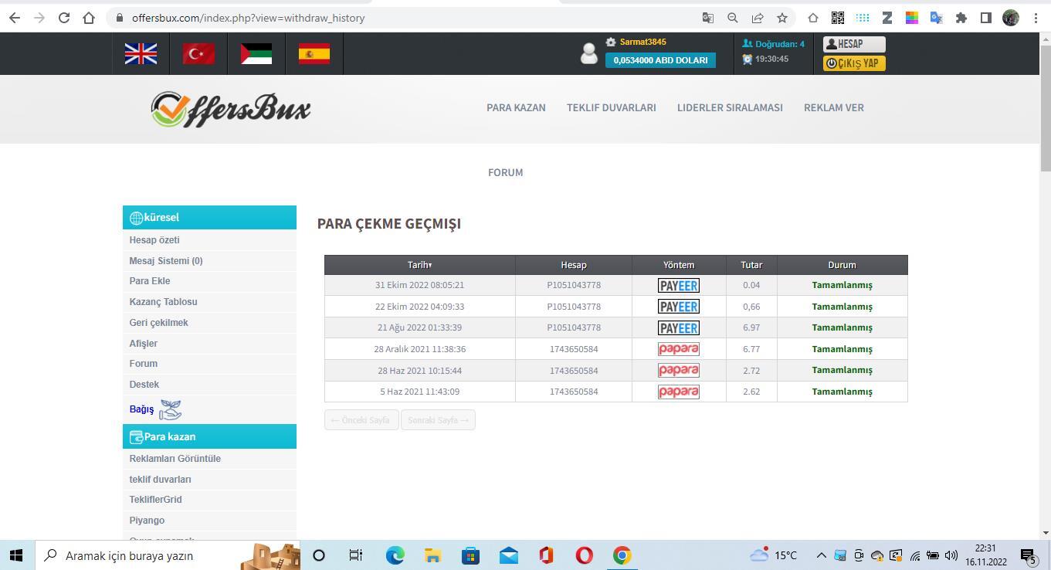Click the HESAP account button
This screenshot has height=570, width=1051.
853,44
